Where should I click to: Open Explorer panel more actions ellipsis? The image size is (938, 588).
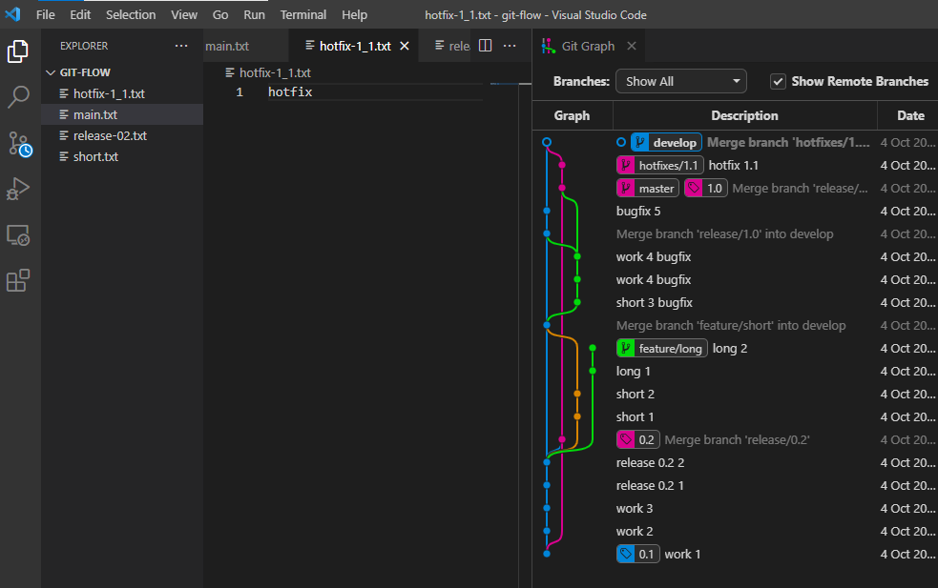coord(181,46)
